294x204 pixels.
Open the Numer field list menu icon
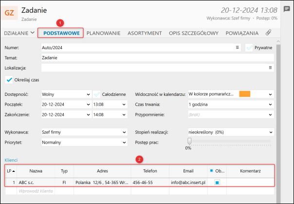click(237, 47)
